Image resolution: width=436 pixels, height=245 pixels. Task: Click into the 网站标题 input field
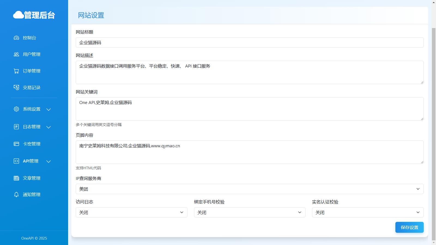249,42
